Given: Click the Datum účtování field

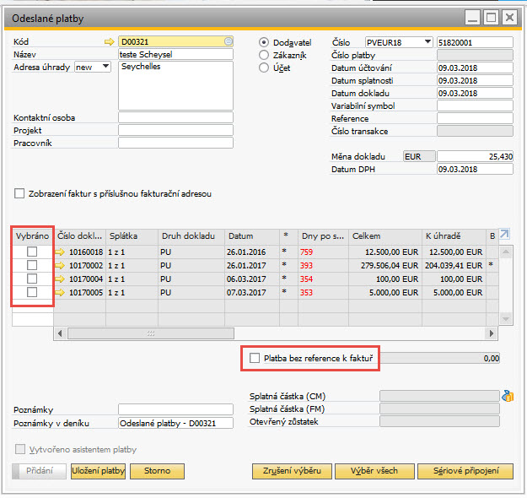Looking at the screenshot, I should 475,68.
